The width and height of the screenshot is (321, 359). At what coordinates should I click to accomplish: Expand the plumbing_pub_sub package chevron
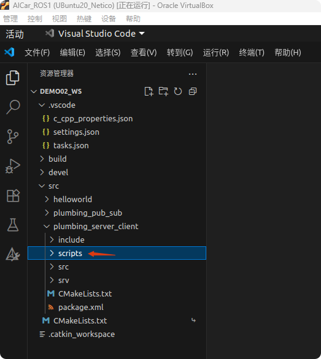(x=47, y=213)
